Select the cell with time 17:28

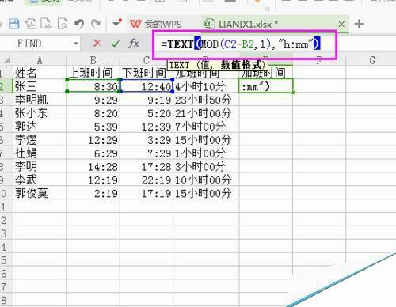tap(147, 166)
